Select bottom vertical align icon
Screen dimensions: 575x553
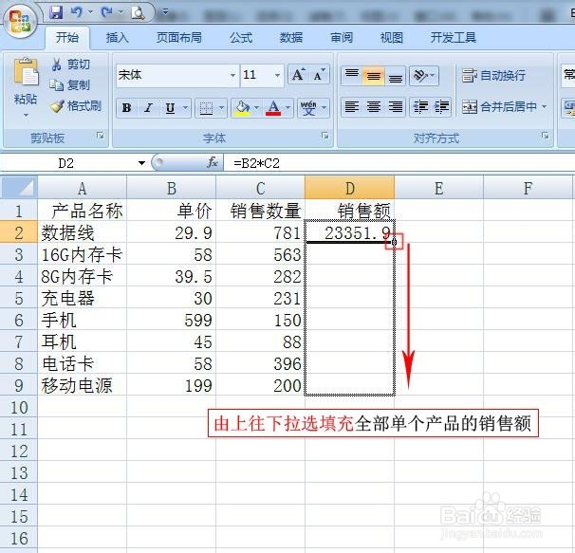pos(395,76)
